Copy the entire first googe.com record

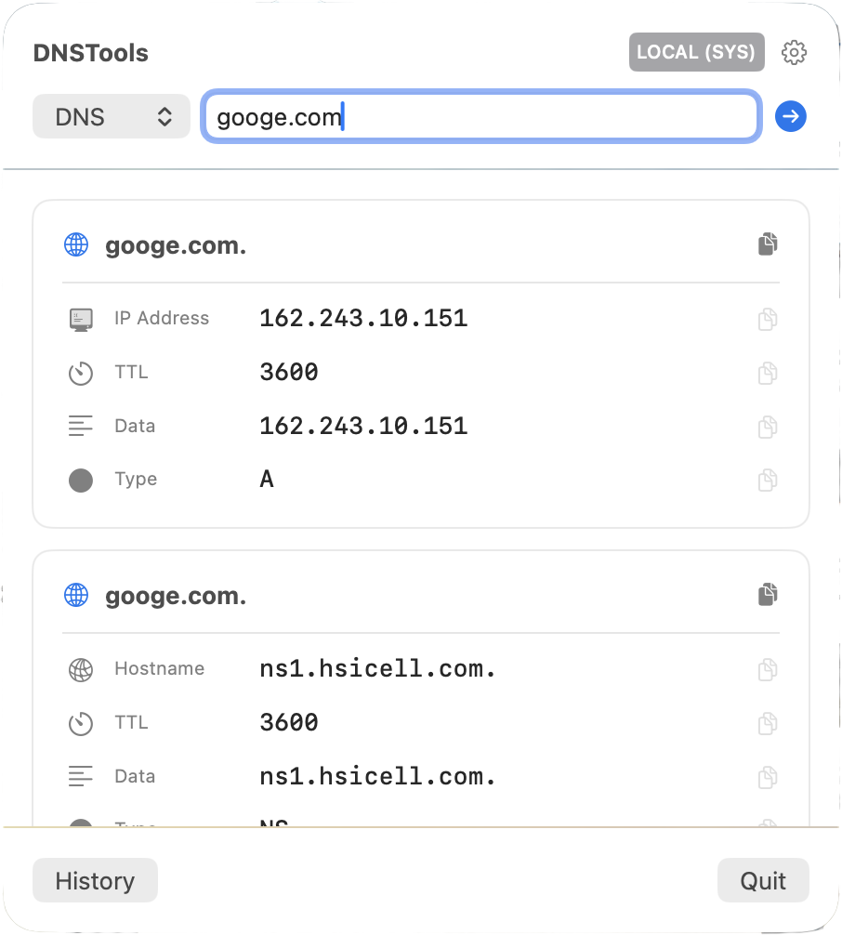[767, 244]
